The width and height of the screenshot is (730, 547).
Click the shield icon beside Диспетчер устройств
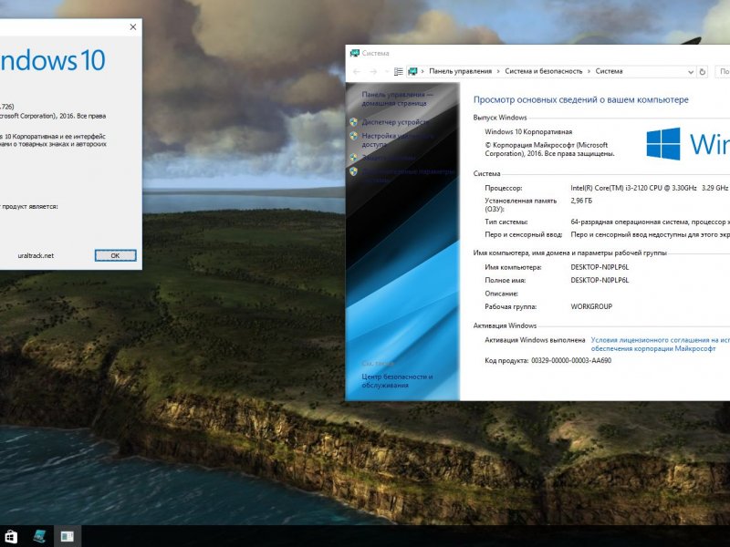(x=354, y=122)
